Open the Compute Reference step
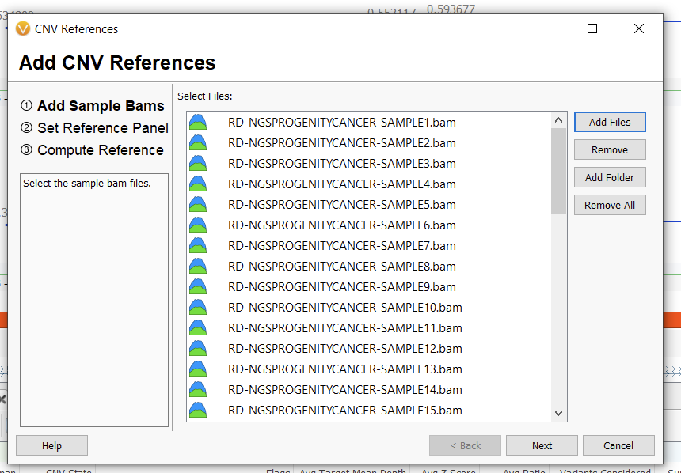This screenshot has width=681, height=473. 89,149
